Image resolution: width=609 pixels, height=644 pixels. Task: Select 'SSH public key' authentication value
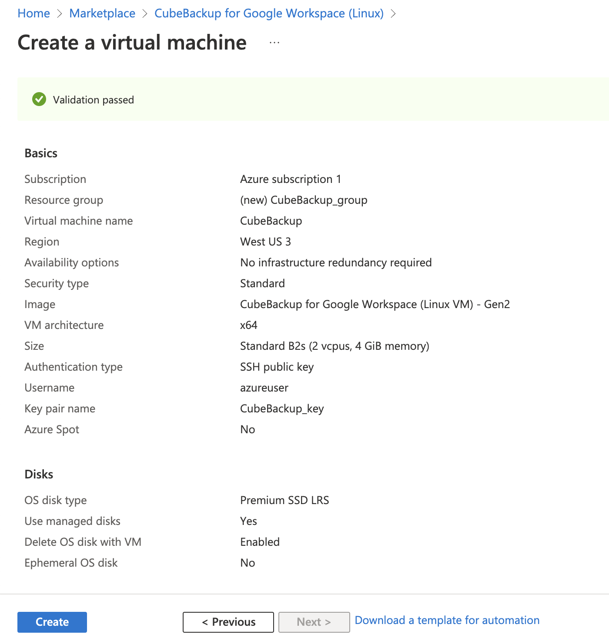277,367
